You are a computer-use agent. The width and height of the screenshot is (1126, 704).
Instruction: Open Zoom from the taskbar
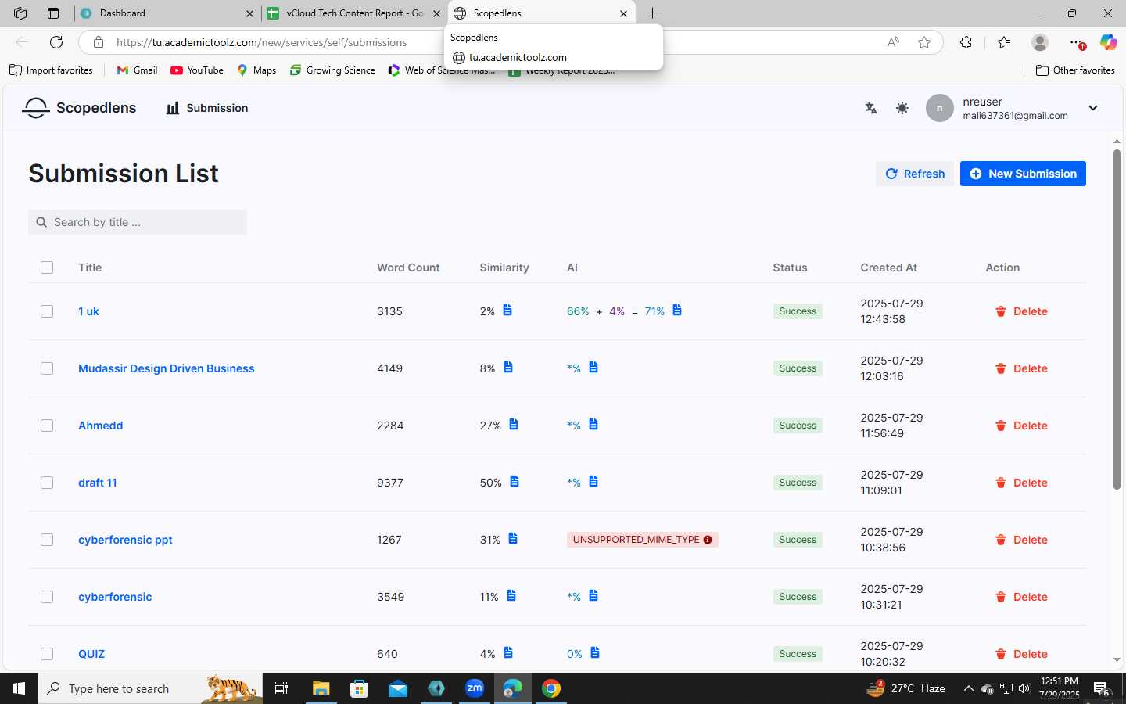(x=475, y=688)
